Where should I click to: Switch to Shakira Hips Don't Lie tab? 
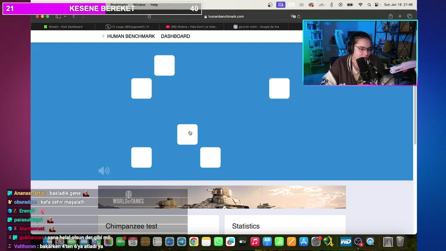[192, 27]
